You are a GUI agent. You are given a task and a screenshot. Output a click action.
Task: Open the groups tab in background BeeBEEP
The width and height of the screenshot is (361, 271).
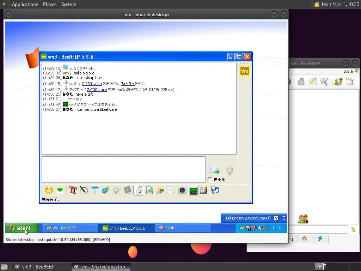pyautogui.click(x=304, y=239)
